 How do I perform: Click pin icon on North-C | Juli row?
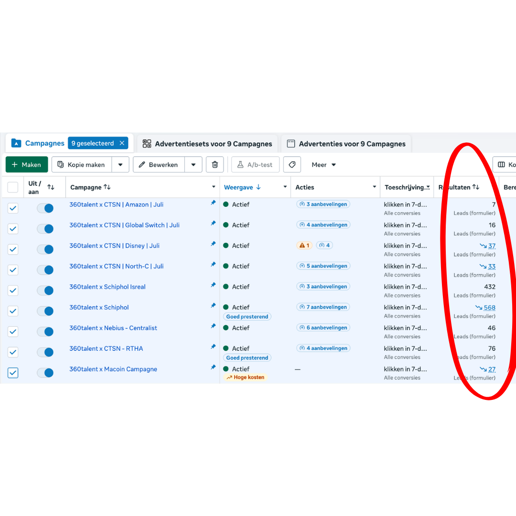tap(213, 265)
